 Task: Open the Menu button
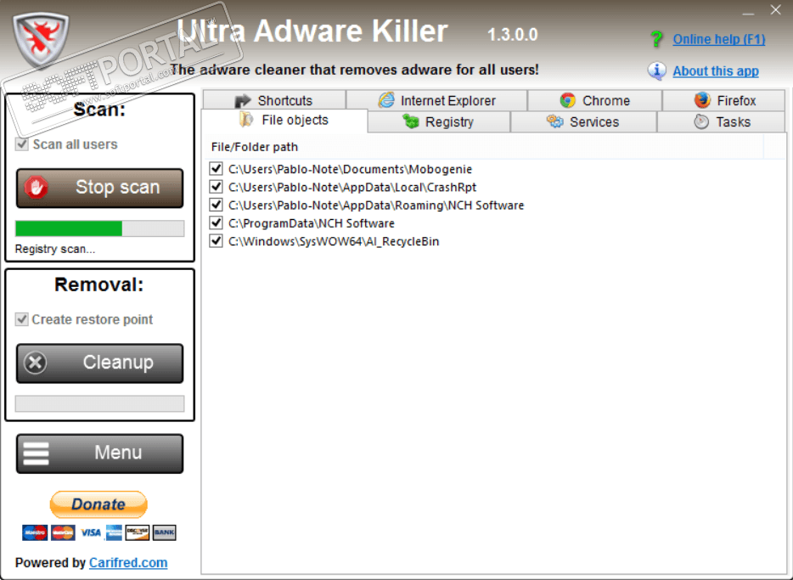(x=99, y=453)
